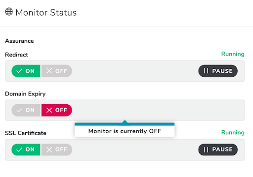Switch Redirect monitor to OFF
The height and width of the screenshot is (177, 253).
(57, 71)
